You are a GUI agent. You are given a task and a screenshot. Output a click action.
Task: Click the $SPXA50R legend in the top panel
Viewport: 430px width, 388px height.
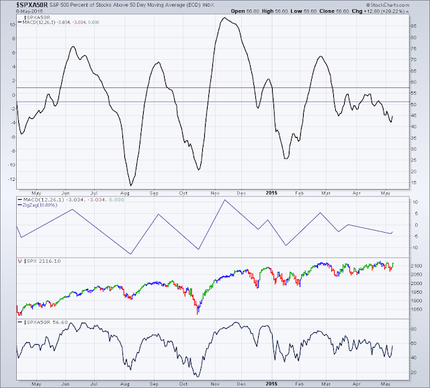click(x=37, y=17)
